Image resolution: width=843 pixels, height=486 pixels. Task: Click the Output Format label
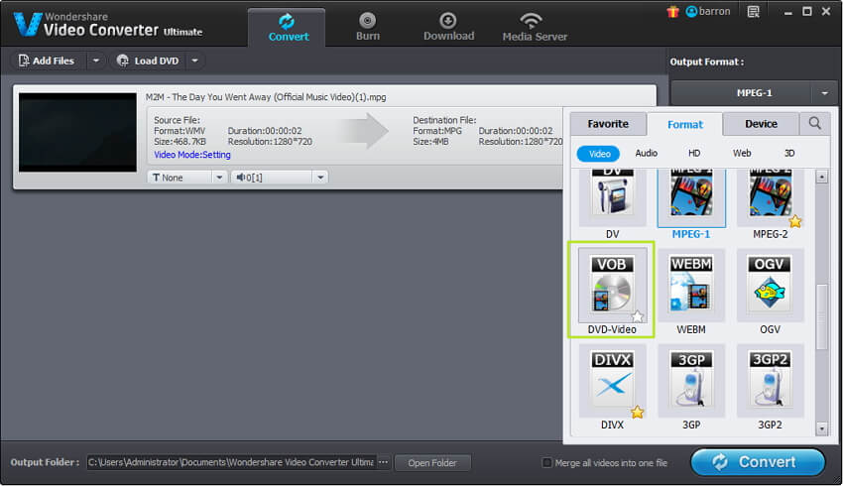707,61
